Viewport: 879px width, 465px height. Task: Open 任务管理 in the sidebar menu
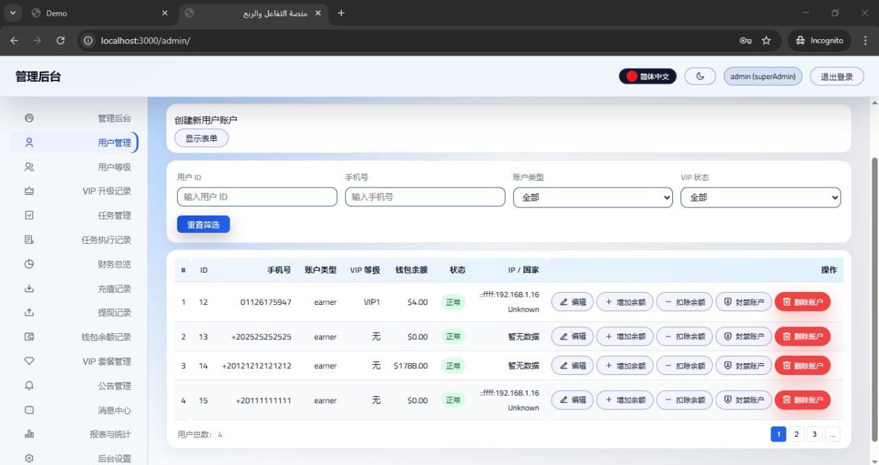pos(114,216)
